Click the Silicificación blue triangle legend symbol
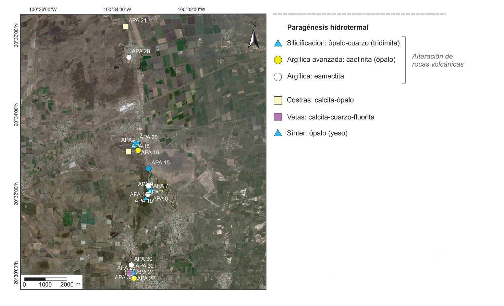The height and width of the screenshot is (306, 504). tap(278, 43)
